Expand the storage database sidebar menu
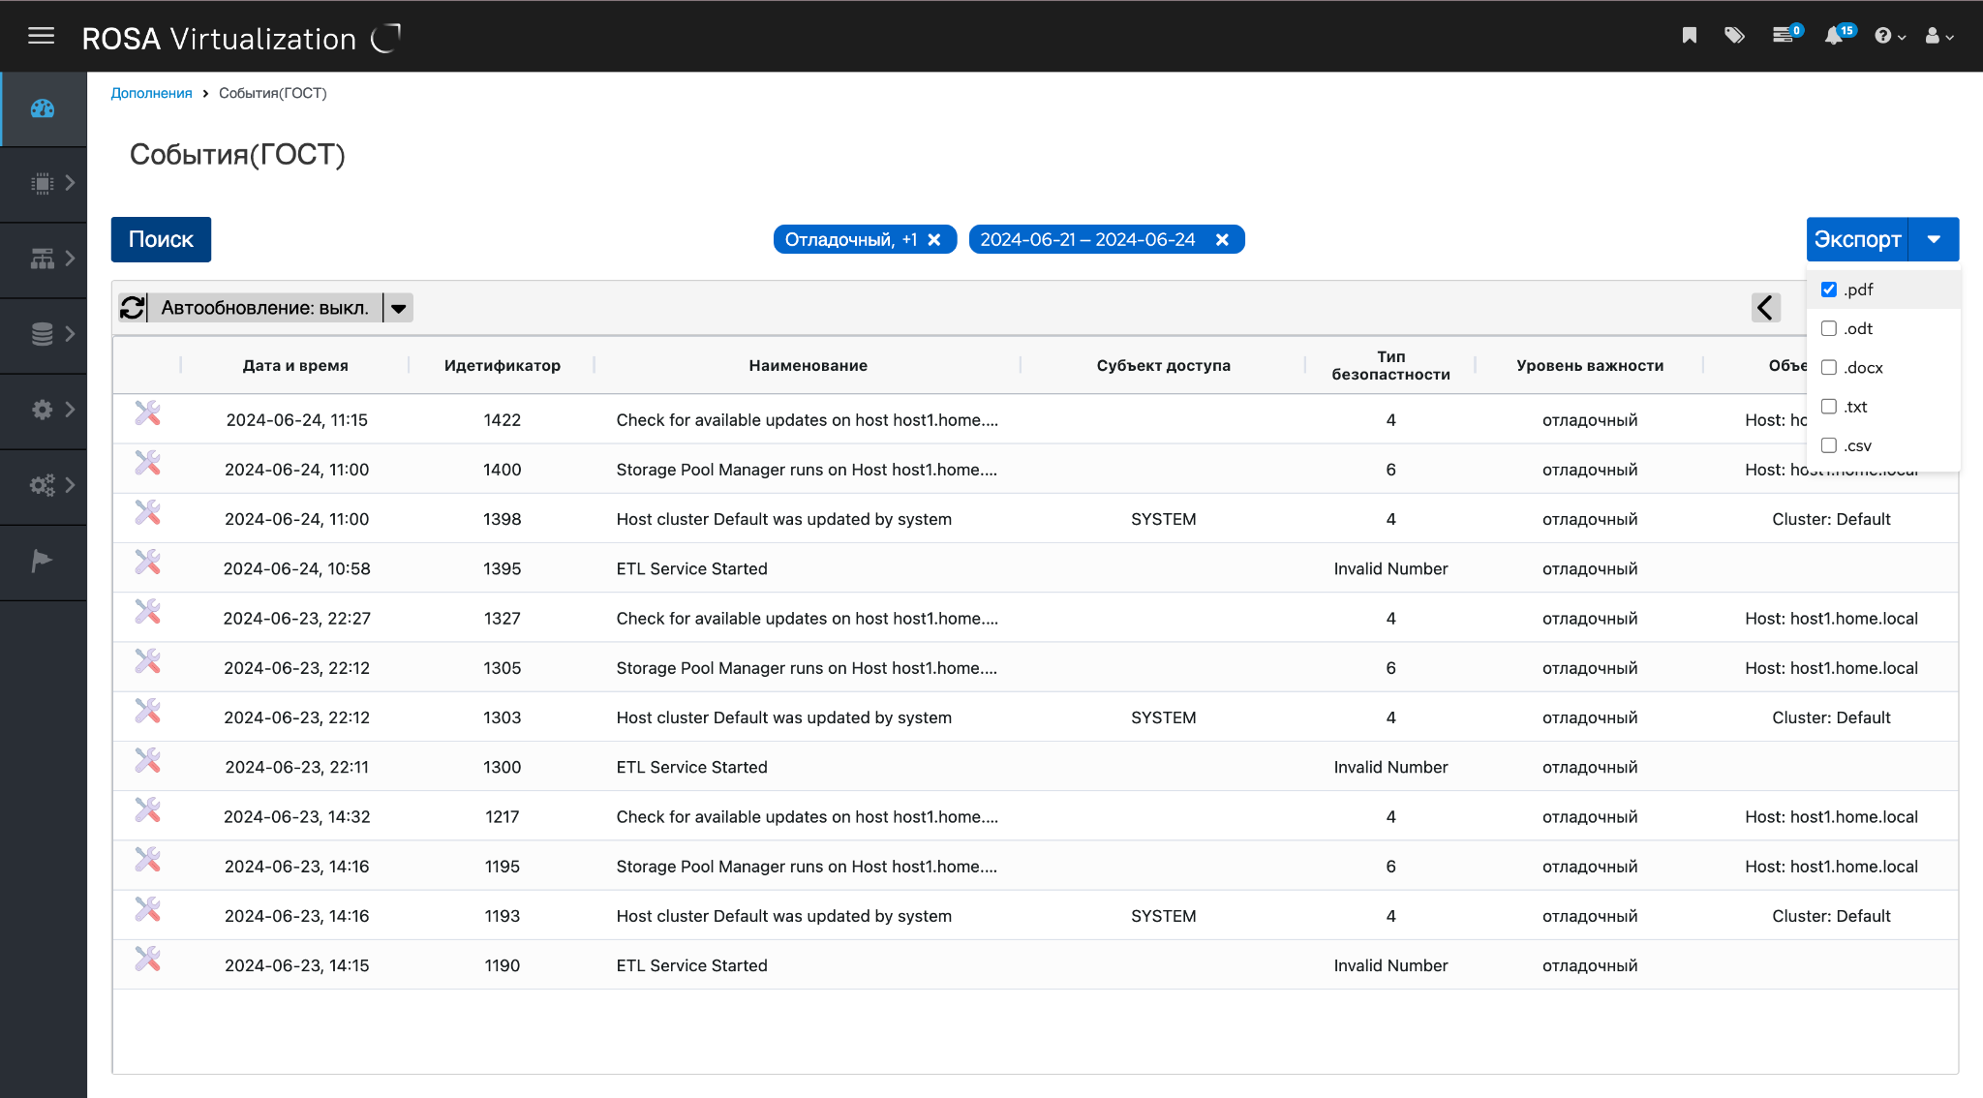Screen dimensions: 1983x1098 [x=43, y=334]
